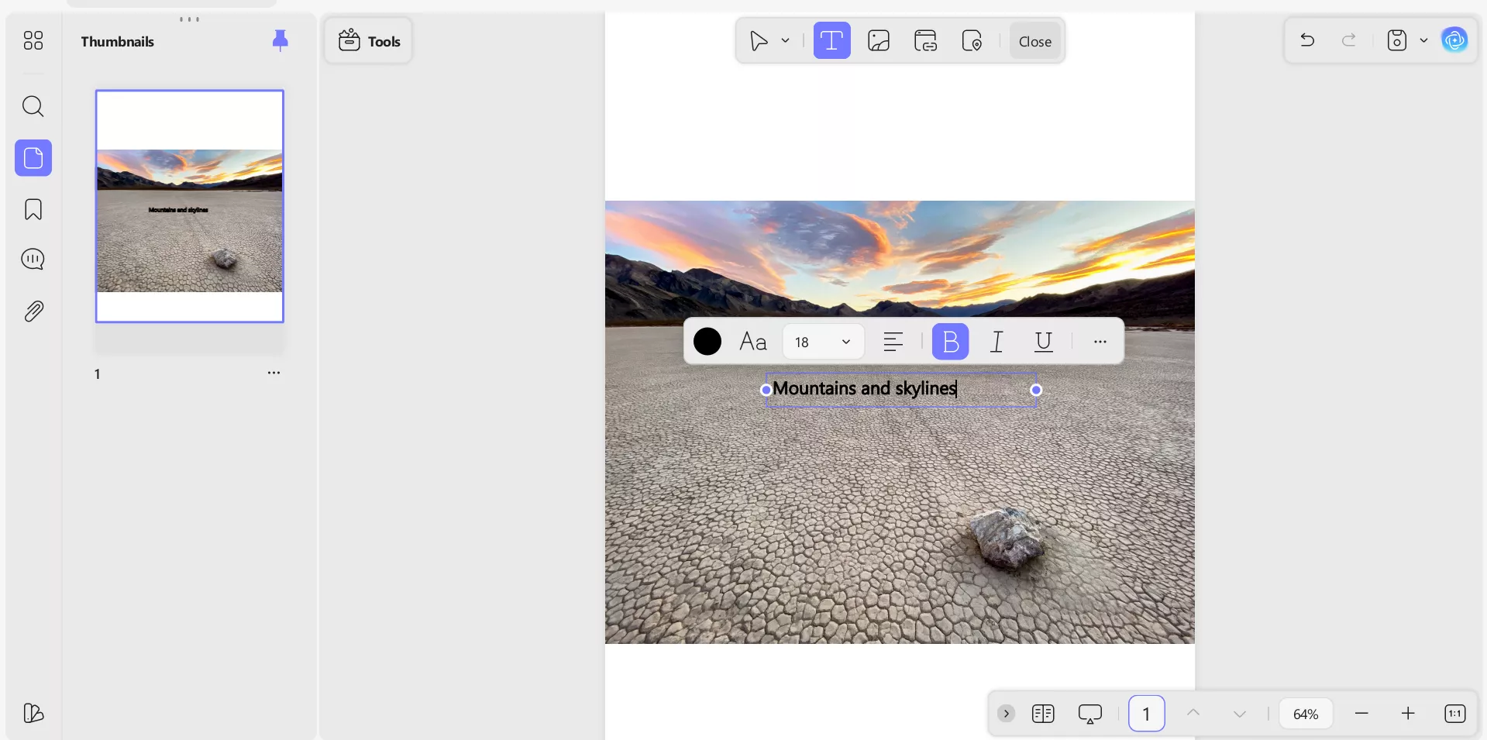Open the Tools menu

(369, 41)
